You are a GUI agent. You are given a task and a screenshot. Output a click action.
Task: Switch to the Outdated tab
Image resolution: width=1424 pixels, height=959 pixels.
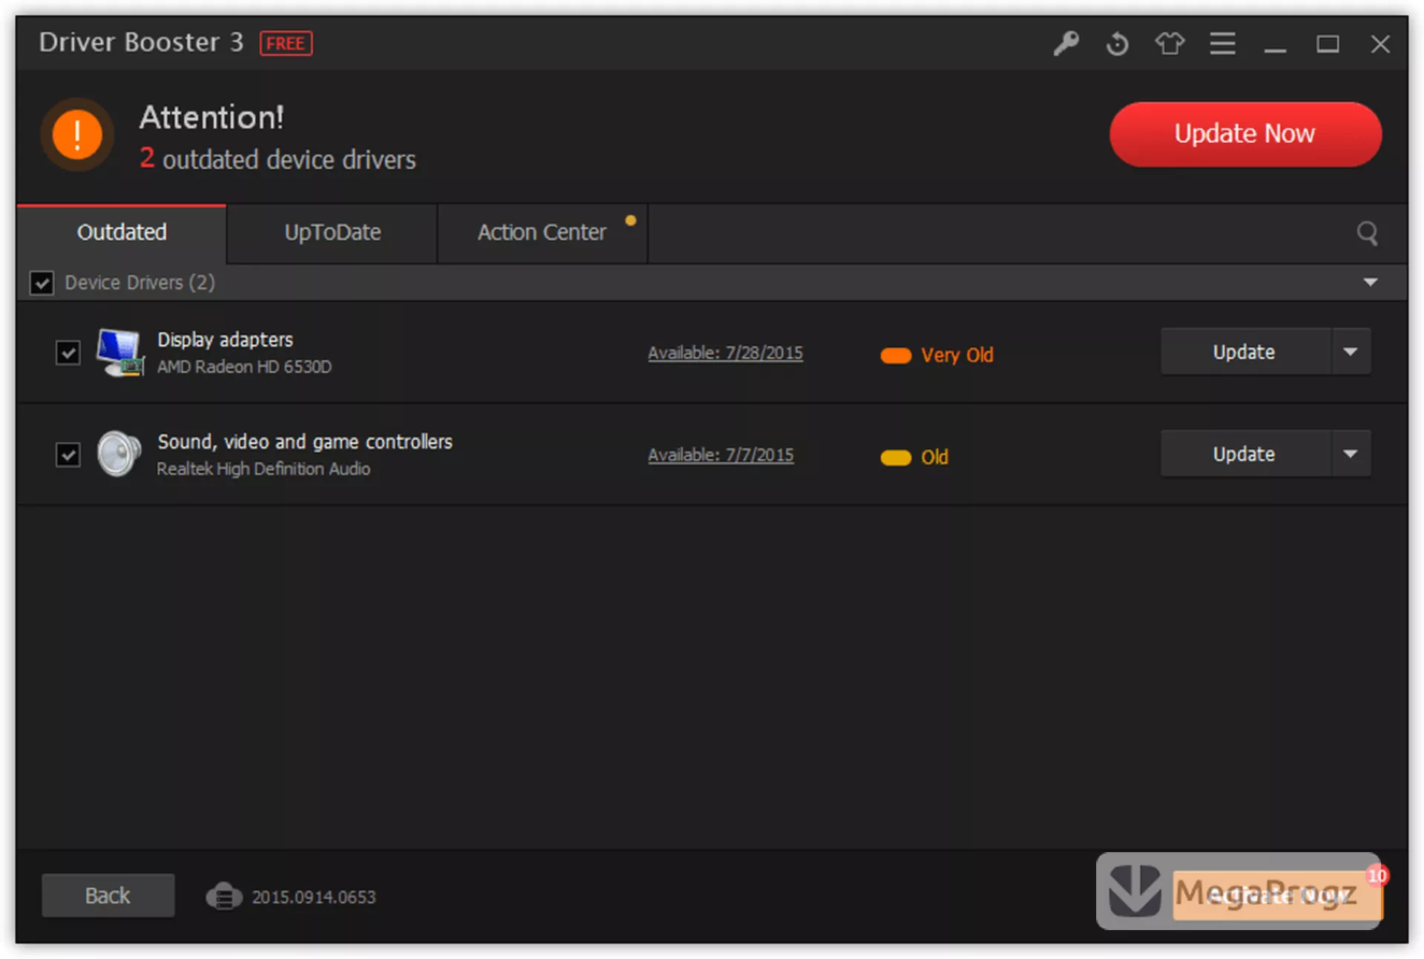tap(122, 233)
